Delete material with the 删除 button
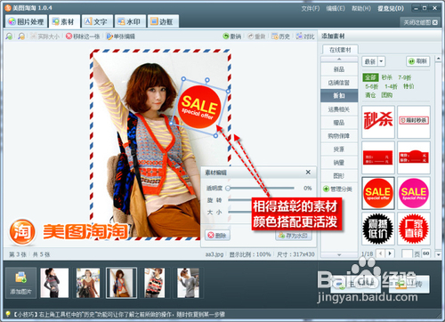The width and height of the screenshot is (445, 322). point(217,236)
